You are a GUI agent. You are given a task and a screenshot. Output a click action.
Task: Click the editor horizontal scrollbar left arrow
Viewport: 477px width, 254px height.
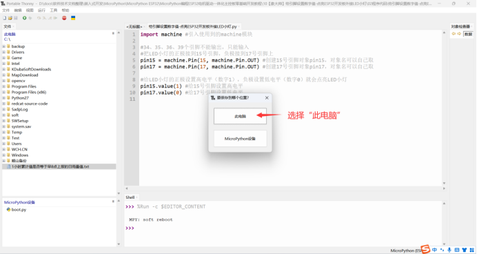point(127,188)
